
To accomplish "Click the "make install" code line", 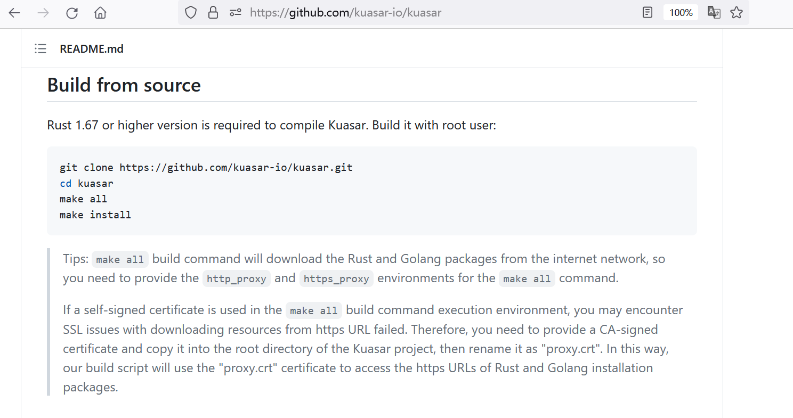I will (95, 215).
